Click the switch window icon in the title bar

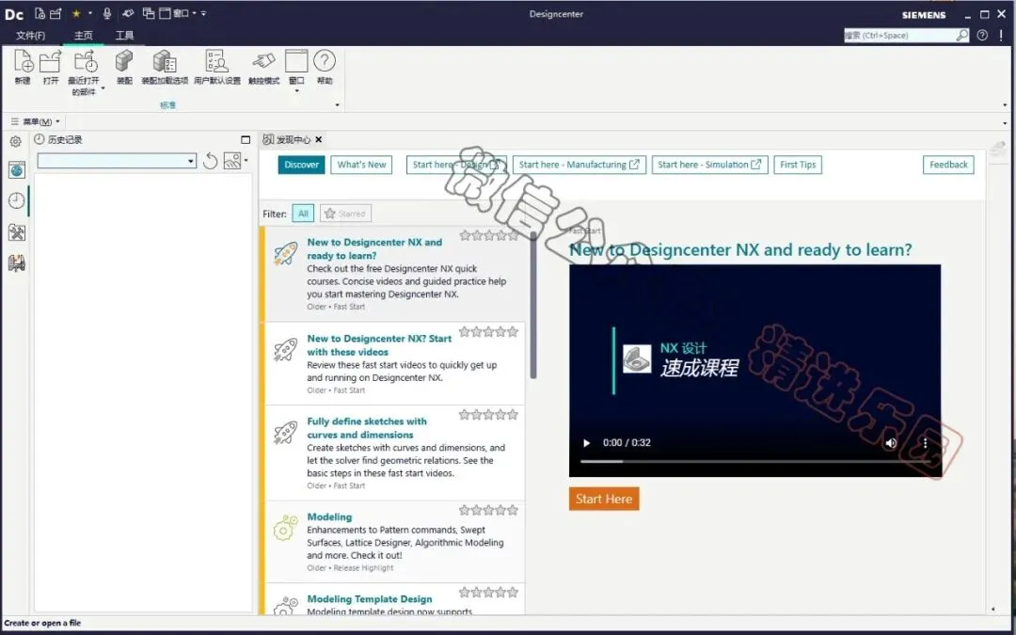(x=149, y=13)
